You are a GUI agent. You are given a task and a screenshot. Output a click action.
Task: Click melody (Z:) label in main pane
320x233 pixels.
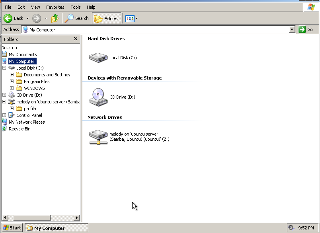pyautogui.click(x=139, y=136)
